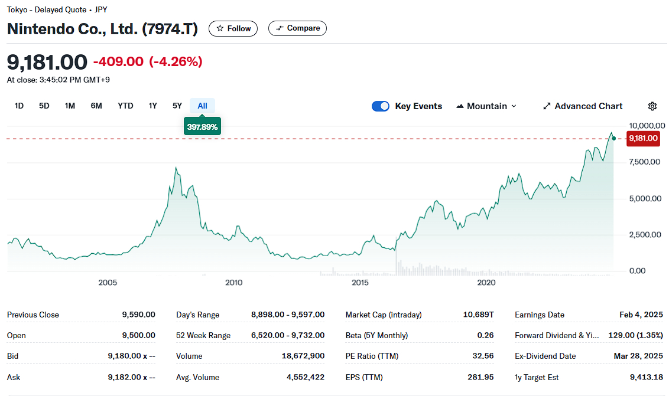The height and width of the screenshot is (396, 669).
Task: Select the 1D time range
Action: point(19,106)
